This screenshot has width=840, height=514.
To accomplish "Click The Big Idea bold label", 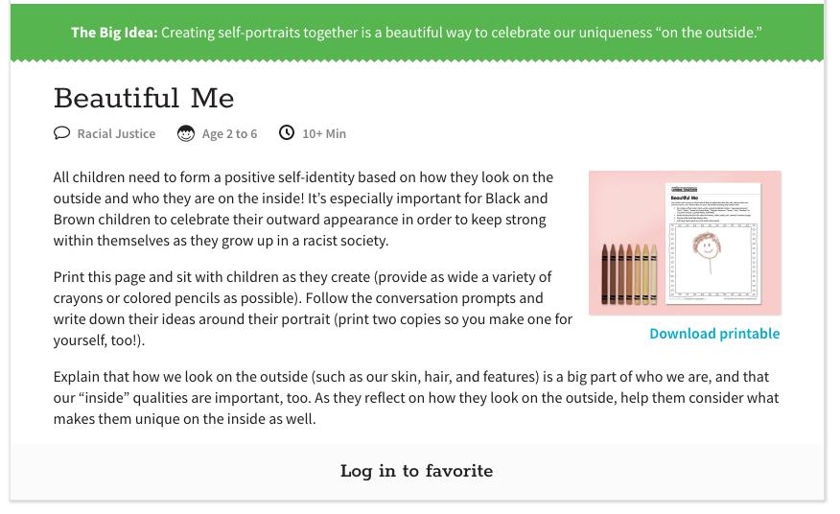I will pos(114,33).
